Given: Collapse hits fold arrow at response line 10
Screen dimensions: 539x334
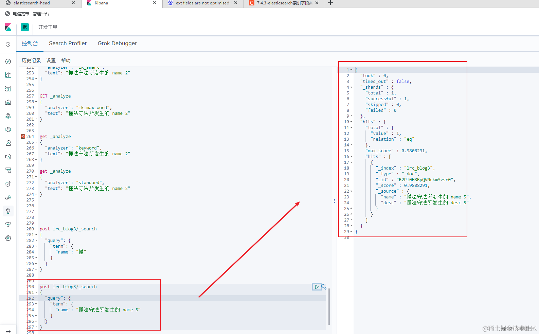Looking at the screenshot, I should [x=352, y=122].
